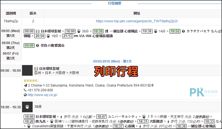Image resolution: width=222 pixels, height=129 pixels.
Task: Click the 19:38 time box
Action: pyautogui.click(x=147, y=31)
